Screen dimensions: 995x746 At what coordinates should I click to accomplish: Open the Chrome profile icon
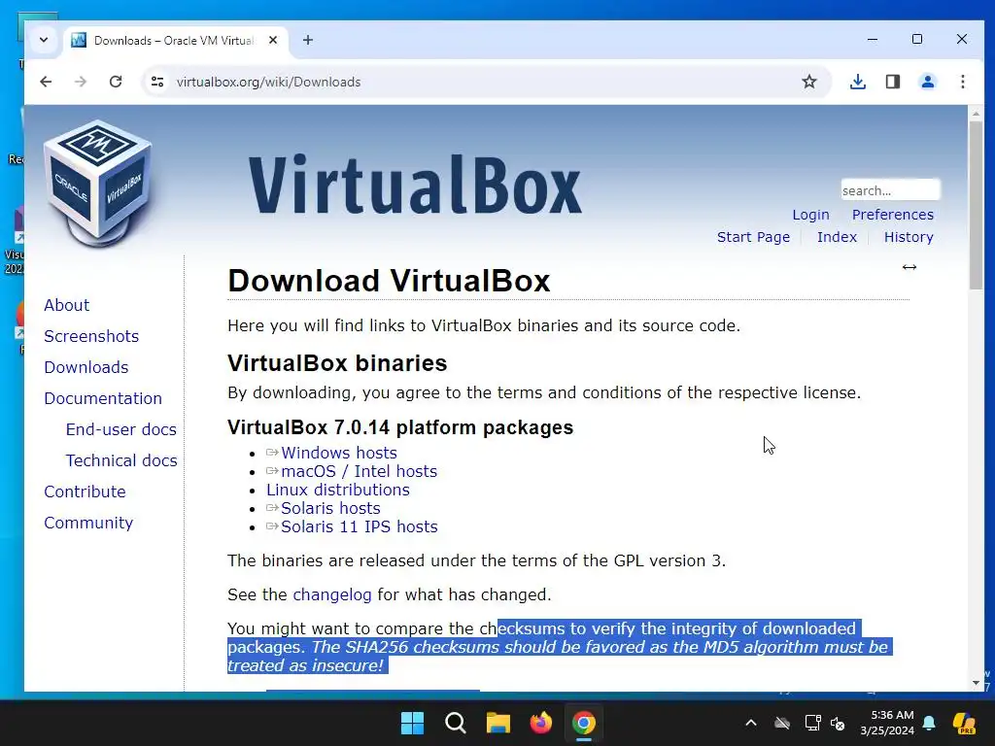click(x=928, y=82)
